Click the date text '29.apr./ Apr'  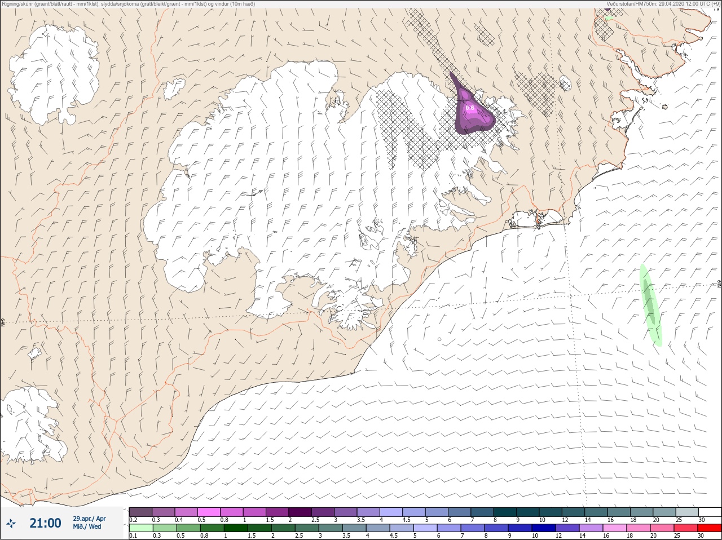click(89, 519)
